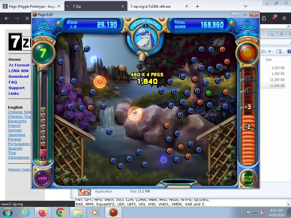This screenshot has height=218, width=291.
Task: Click the 7-Zip logo image
Action: [20, 42]
